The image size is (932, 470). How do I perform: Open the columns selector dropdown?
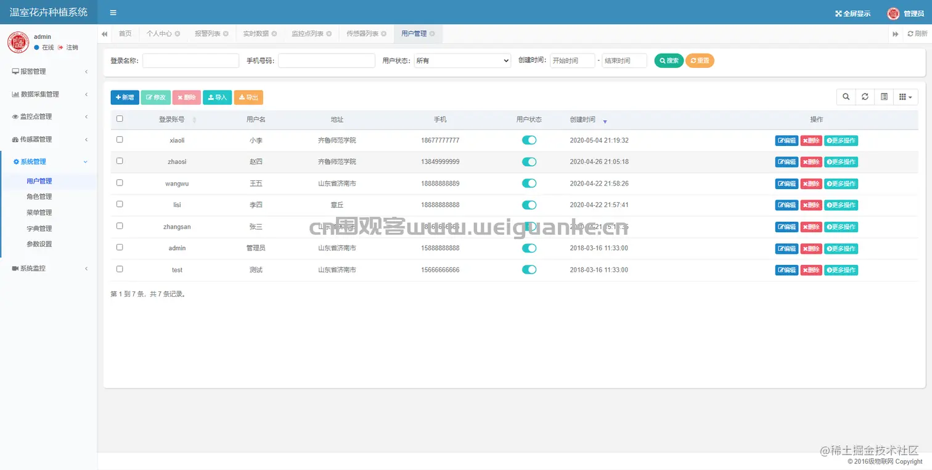click(906, 97)
